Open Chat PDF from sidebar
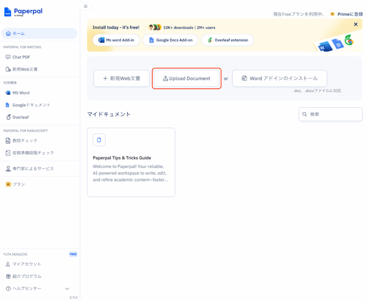This screenshot has width=367, height=301. point(21,57)
